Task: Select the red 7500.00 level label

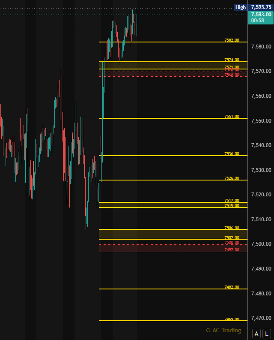Action: (x=232, y=243)
